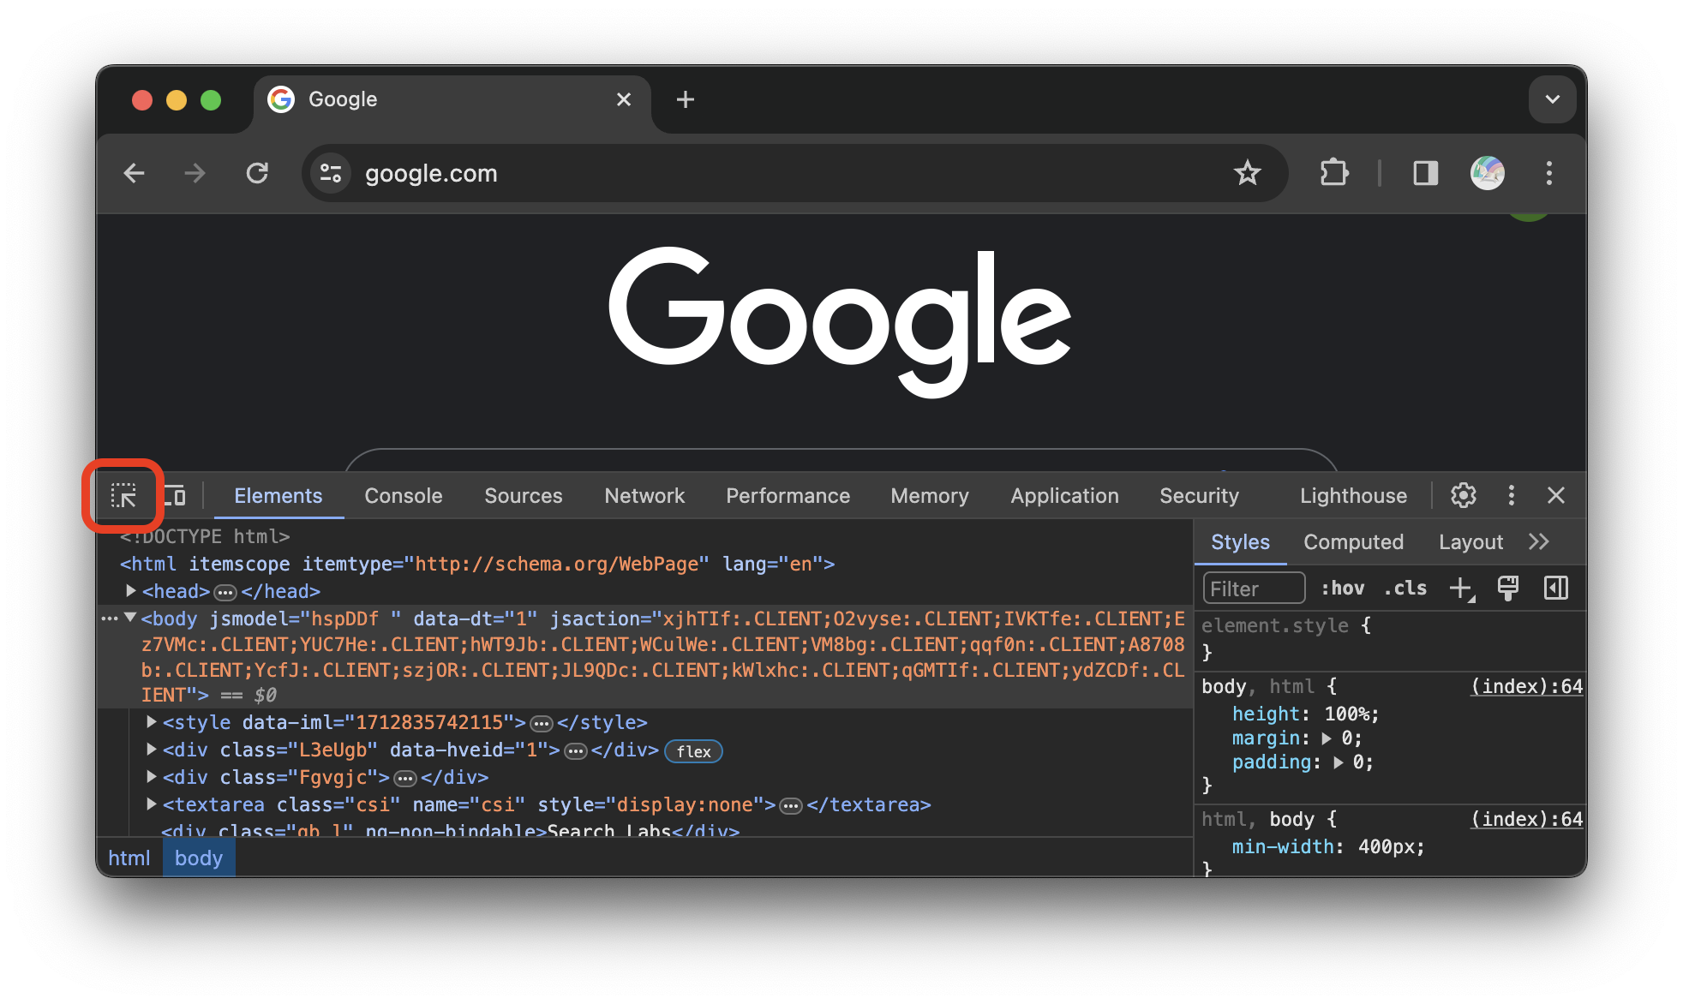Click the height: 100% value
This screenshot has height=1004, width=1683.
tap(1351, 714)
